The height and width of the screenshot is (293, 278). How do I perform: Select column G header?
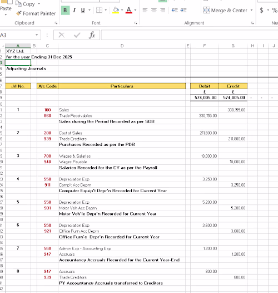click(x=233, y=46)
